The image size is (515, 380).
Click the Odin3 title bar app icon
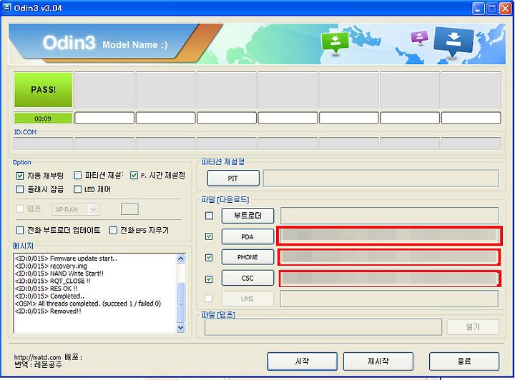(6, 8)
